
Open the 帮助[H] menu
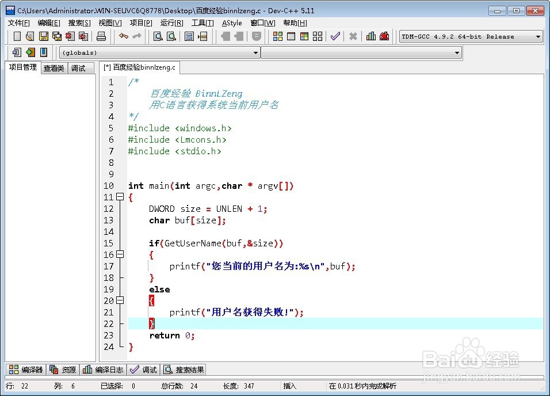(x=295, y=23)
